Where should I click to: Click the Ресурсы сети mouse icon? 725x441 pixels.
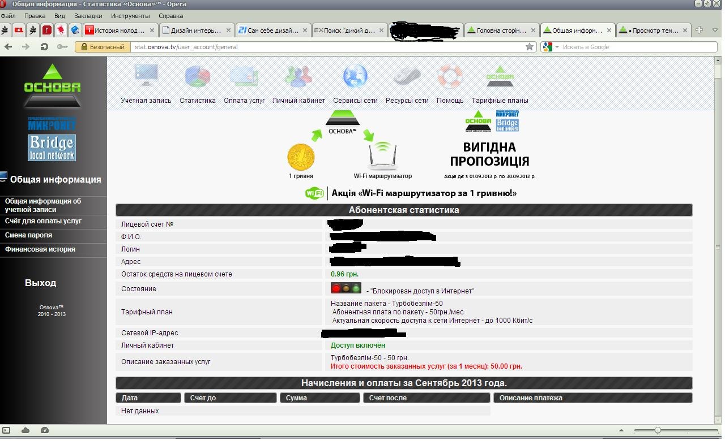[x=407, y=76]
